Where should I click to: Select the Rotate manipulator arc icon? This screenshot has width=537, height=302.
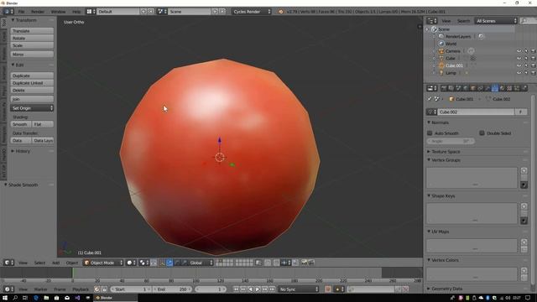tap(177, 263)
